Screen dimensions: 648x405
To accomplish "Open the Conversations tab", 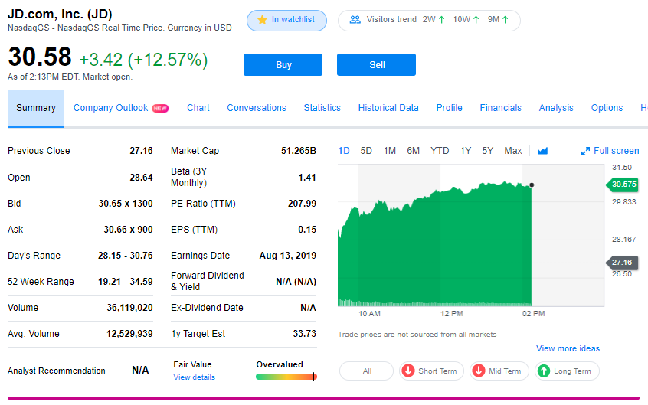I will click(257, 108).
